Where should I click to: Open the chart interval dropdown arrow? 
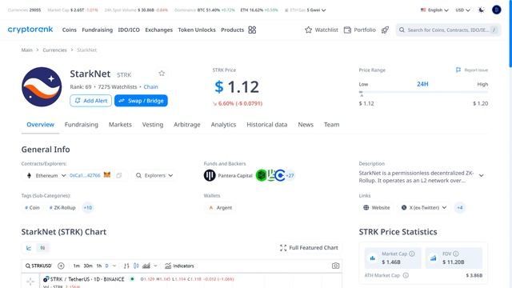tap(114, 266)
